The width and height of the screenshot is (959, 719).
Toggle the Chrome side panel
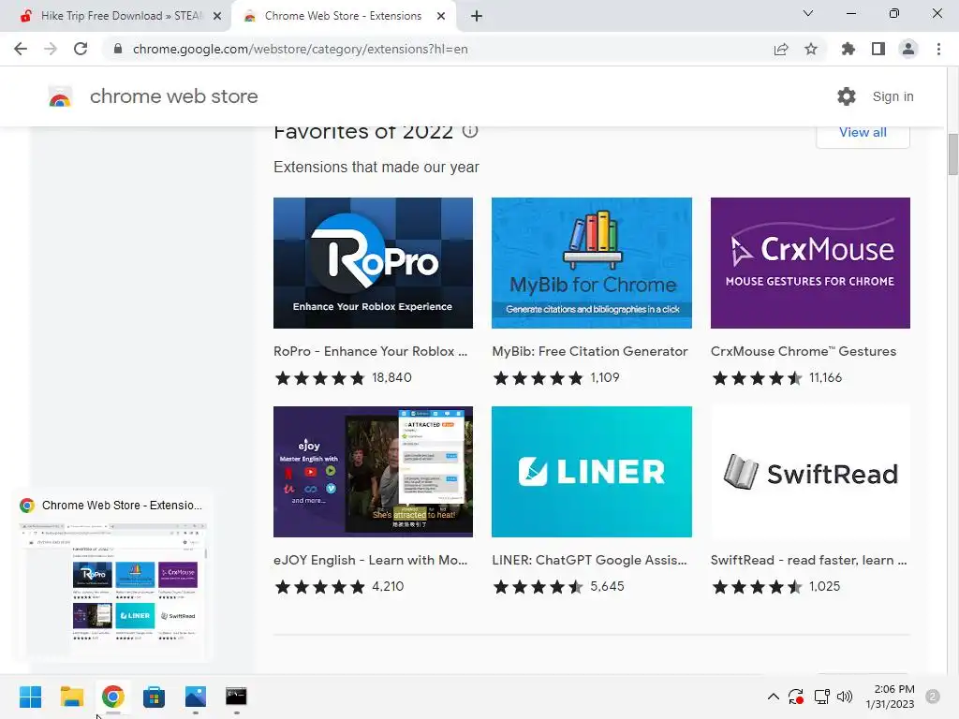pyautogui.click(x=878, y=49)
